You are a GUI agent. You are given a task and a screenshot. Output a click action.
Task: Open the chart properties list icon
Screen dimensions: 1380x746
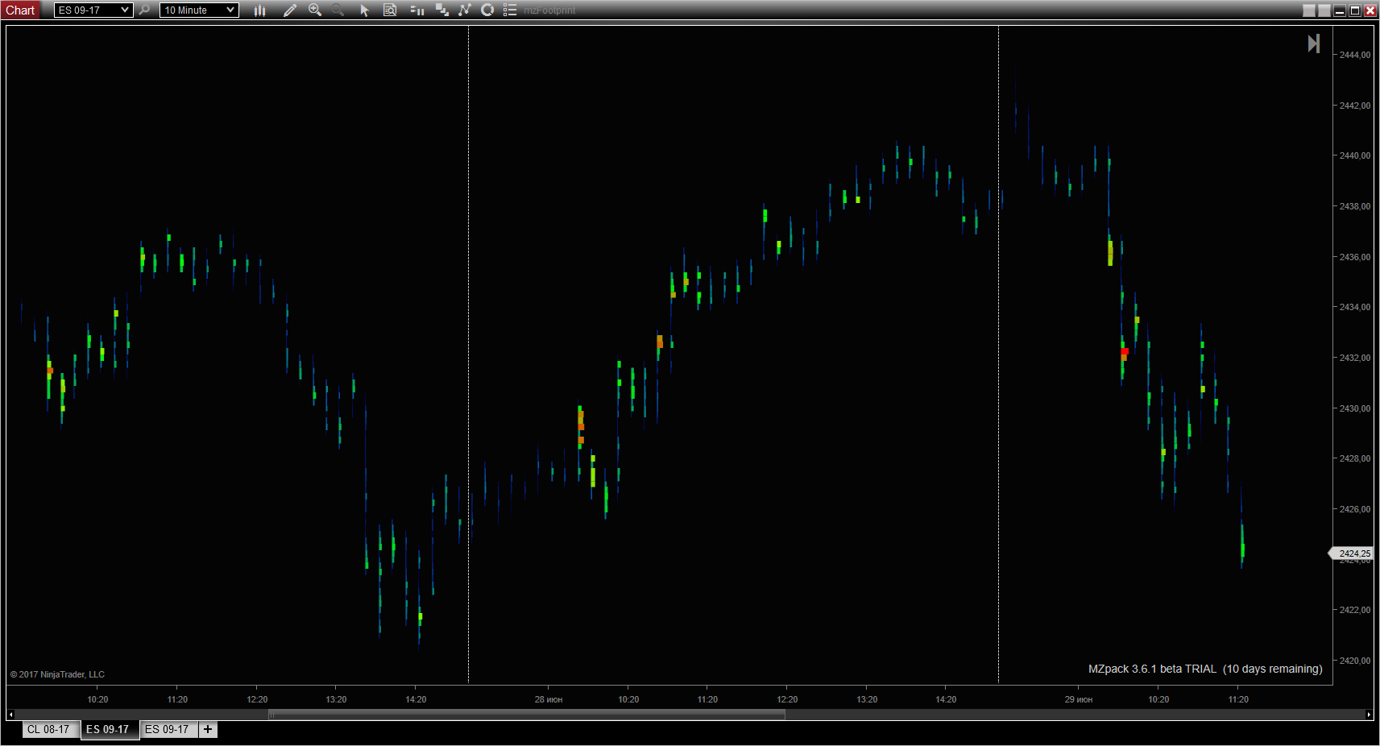510,10
